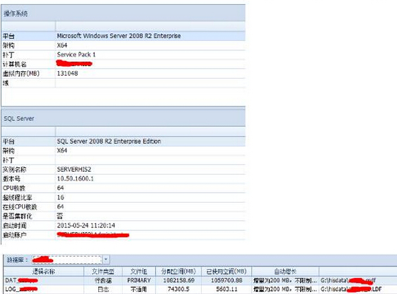Click the startup time 2015-05-24 11:20:14 cell

coord(151,226)
